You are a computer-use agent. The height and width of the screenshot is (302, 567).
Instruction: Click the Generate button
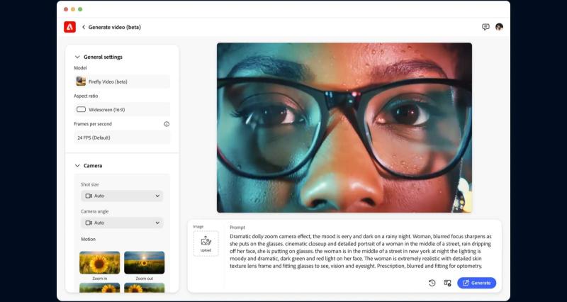coord(476,283)
